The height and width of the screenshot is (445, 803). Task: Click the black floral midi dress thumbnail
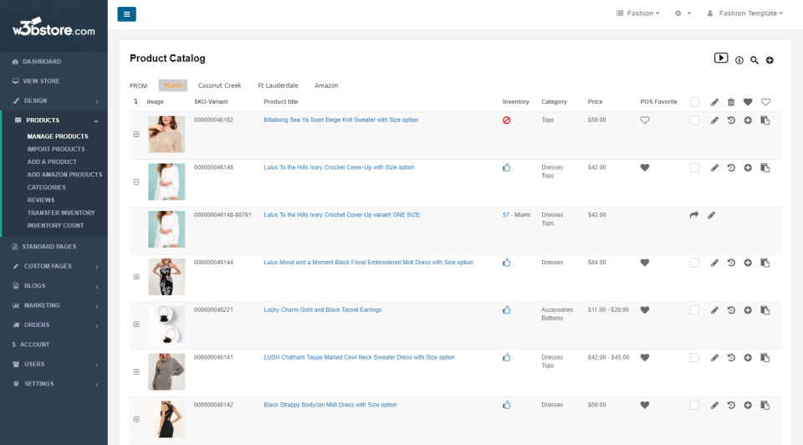click(x=166, y=276)
